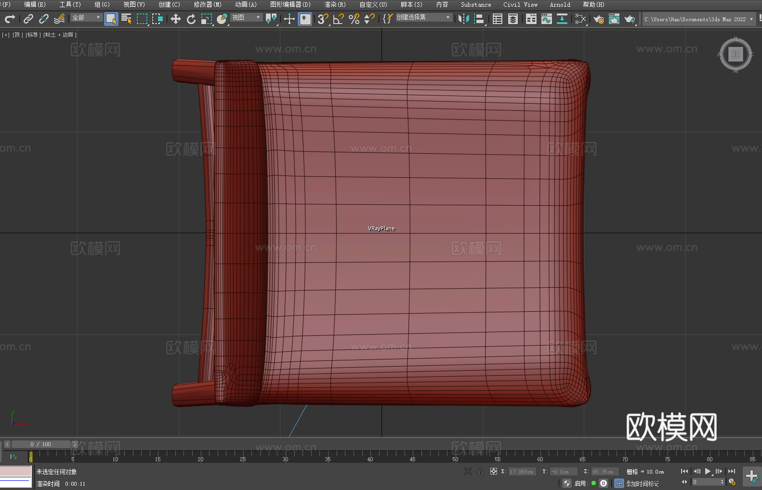Click Select and Manipulate crosshair icon
The image size is (762, 490).
tap(289, 19)
